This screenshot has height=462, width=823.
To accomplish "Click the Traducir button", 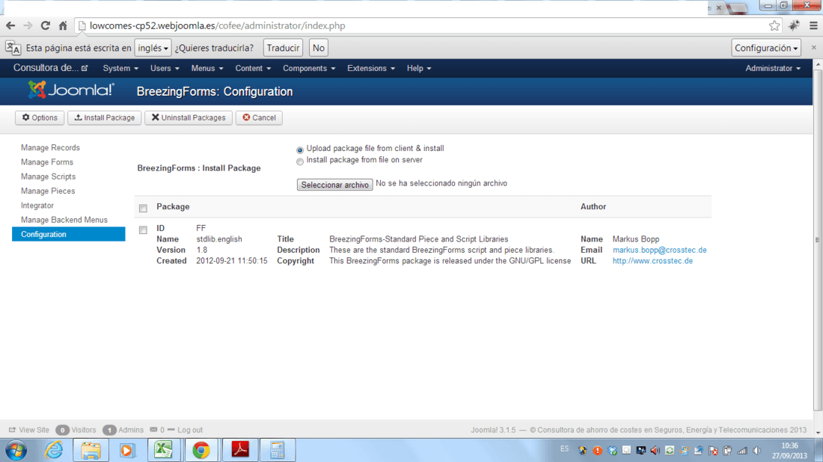I will [x=283, y=48].
